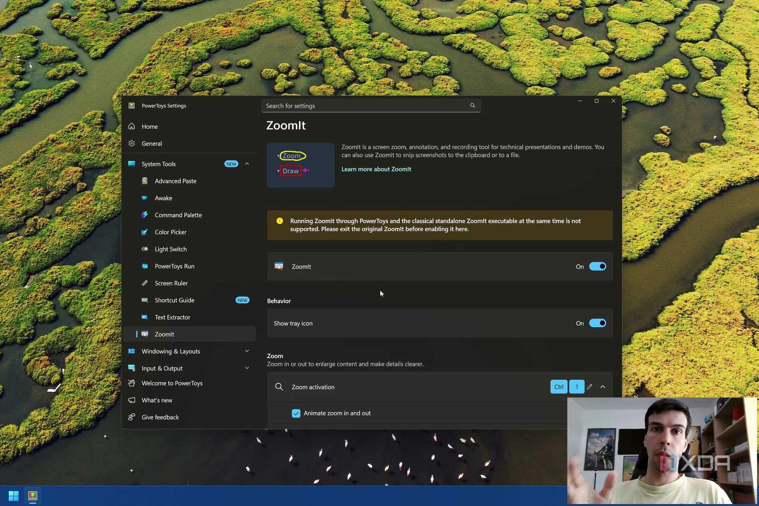Open What's new page

[190, 400]
